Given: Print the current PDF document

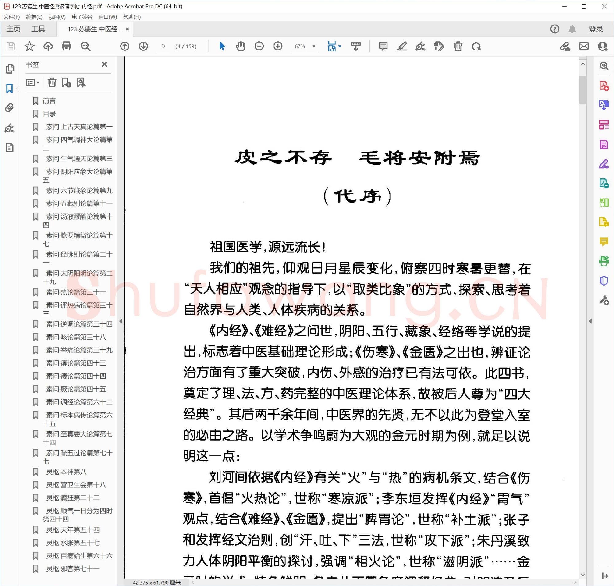Looking at the screenshot, I should pos(66,46).
